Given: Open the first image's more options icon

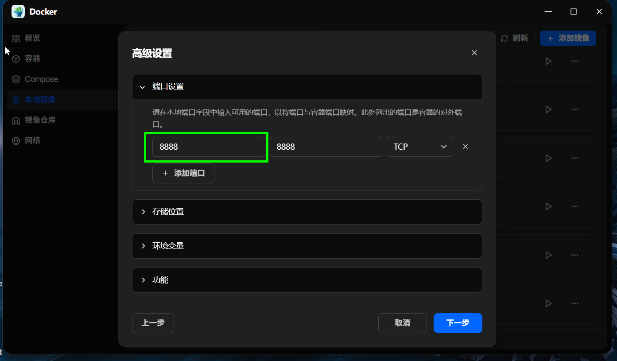Looking at the screenshot, I should [574, 61].
